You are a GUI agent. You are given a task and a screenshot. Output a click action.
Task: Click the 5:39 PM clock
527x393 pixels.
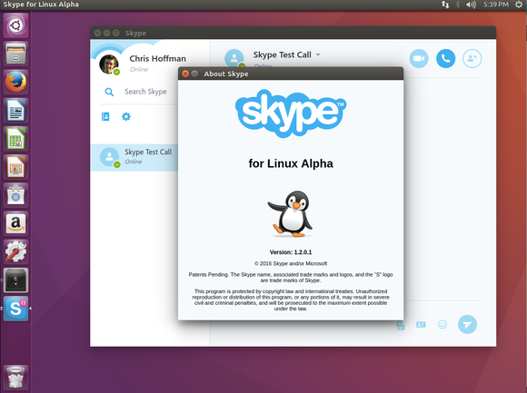496,5
